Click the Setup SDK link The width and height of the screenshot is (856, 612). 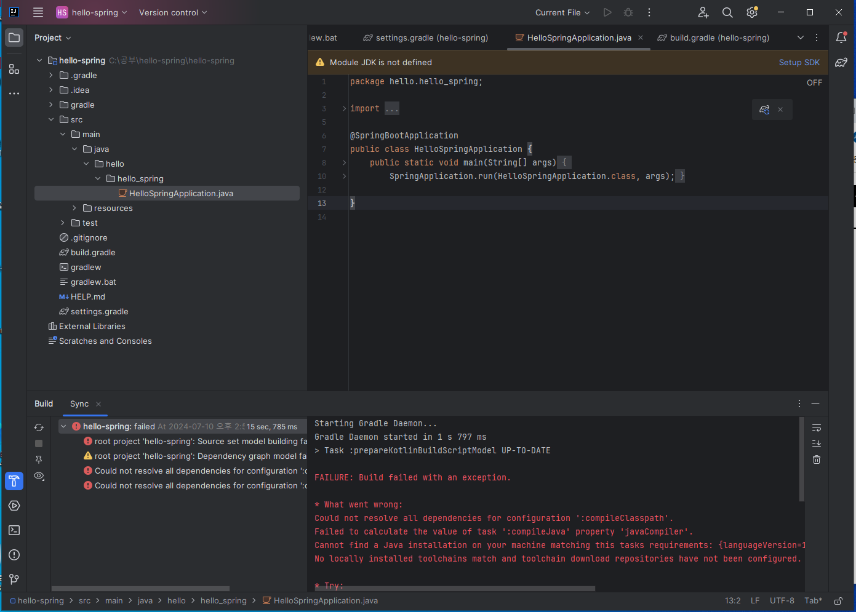coord(799,62)
